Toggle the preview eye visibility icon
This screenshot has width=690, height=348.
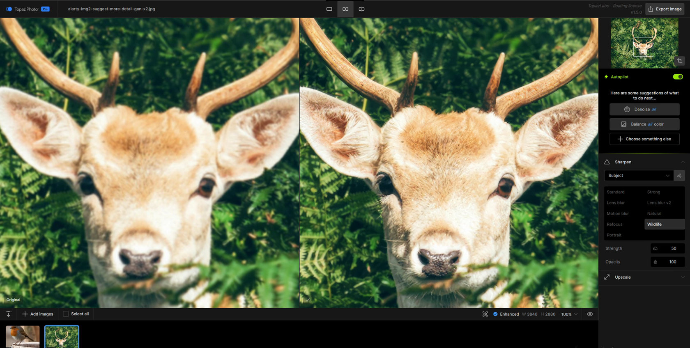590,314
